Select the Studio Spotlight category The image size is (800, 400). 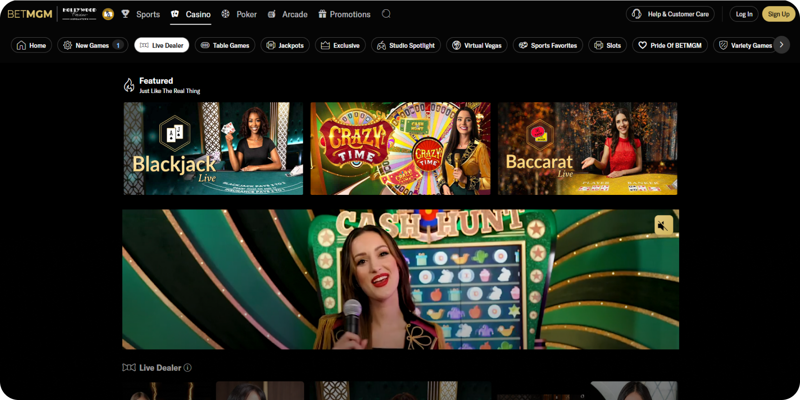(406, 45)
